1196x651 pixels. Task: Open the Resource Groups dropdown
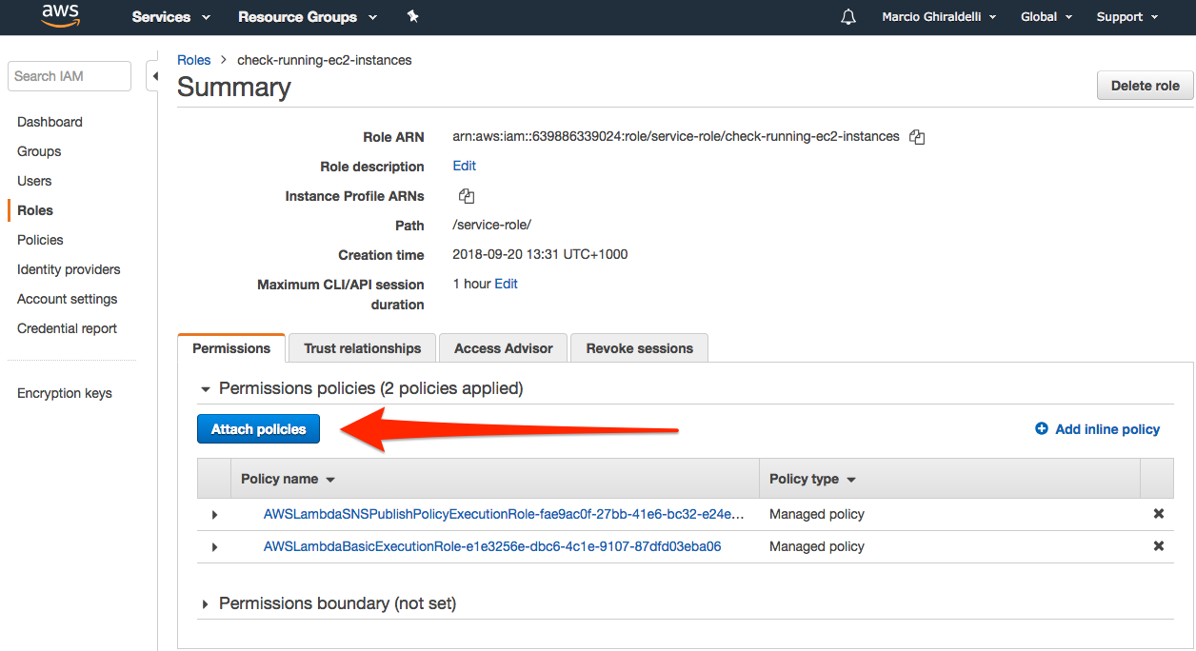pyautogui.click(x=308, y=17)
